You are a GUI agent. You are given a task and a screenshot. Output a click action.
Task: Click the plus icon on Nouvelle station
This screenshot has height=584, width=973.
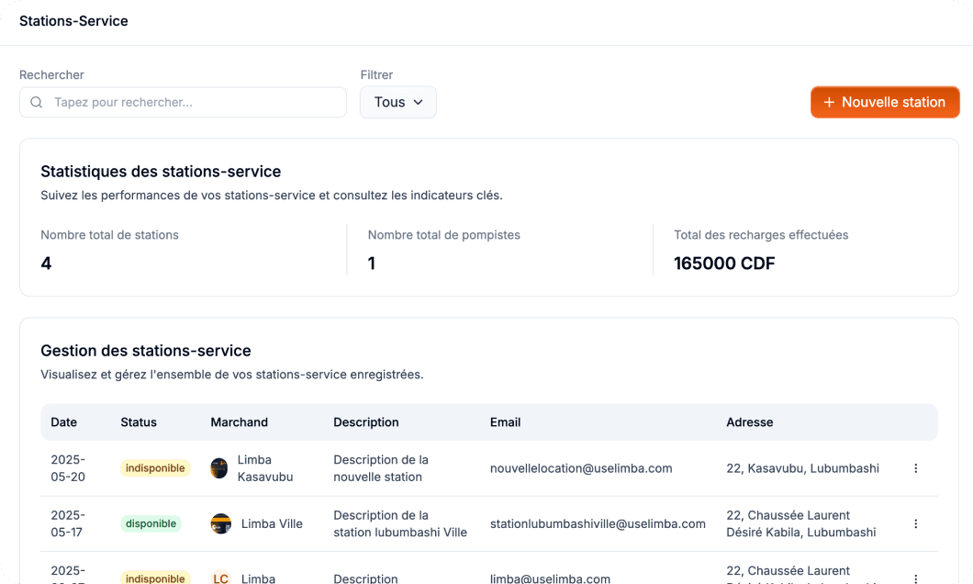[x=829, y=102]
